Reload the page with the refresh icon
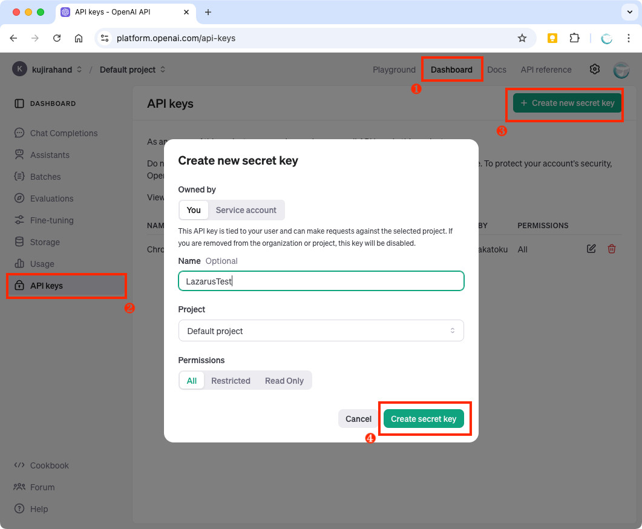 point(57,38)
